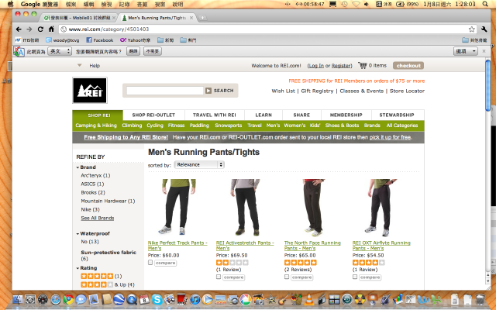Screen dimensions: 496x310
Task: Click the REI logo
Action: coord(90,90)
